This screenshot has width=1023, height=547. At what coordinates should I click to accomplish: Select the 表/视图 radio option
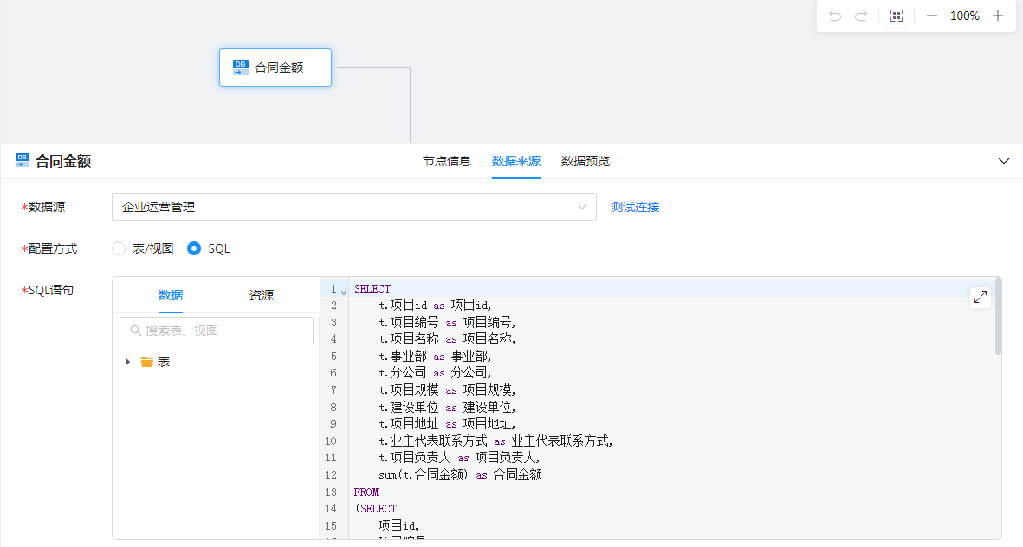pyautogui.click(x=120, y=248)
